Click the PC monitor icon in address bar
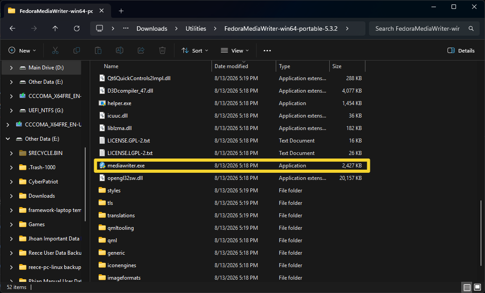Screen dimensions: 485x293 tap(99, 28)
